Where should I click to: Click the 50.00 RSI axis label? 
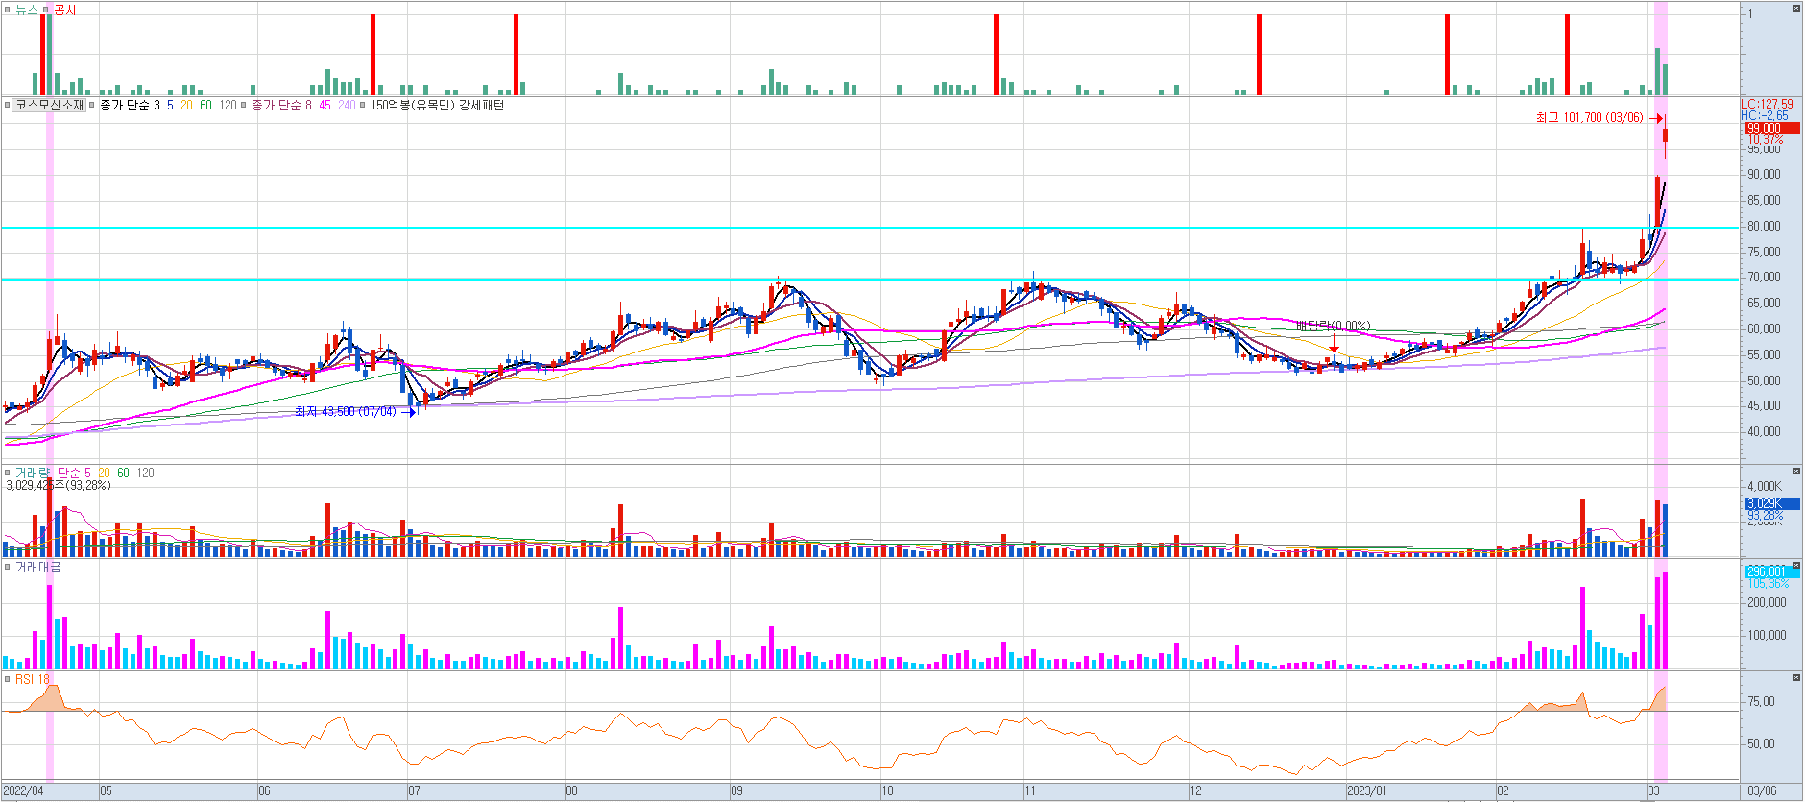pyautogui.click(x=1761, y=743)
